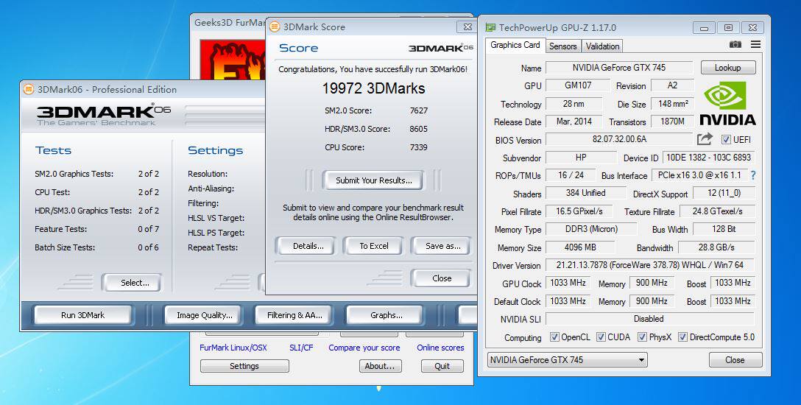Screen dimensions: 801x405
Task: Close the 3DMark Score window with X
Action: 467,27
